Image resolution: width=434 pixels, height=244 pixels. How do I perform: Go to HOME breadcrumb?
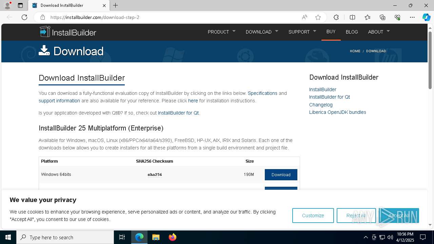pyautogui.click(x=355, y=51)
